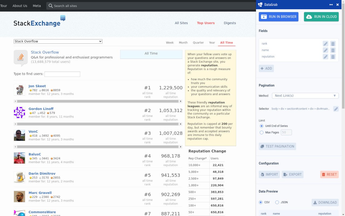Open All Sites navigation item
The image size is (345, 216).
(181, 23)
